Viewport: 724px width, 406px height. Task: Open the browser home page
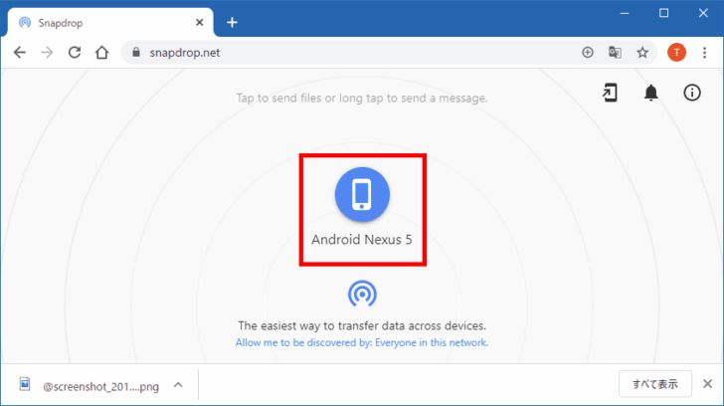(101, 53)
